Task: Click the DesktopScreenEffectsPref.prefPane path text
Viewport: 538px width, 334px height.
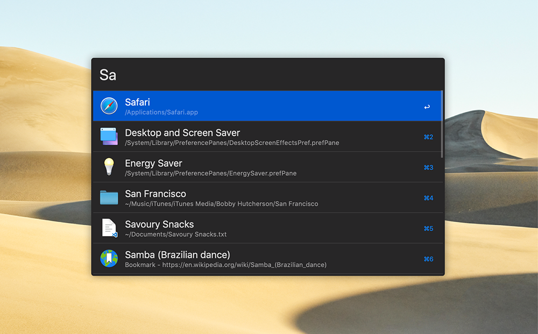Action: click(x=232, y=143)
